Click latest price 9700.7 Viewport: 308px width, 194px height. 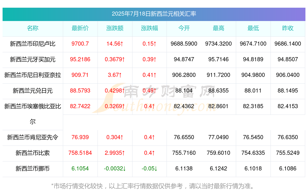pyautogui.click(x=80, y=44)
